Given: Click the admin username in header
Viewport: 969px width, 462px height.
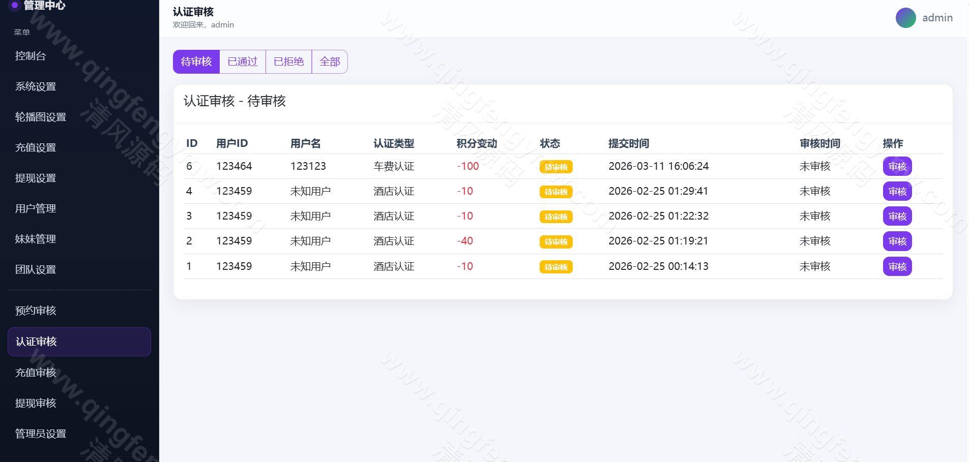Looking at the screenshot, I should click(x=937, y=18).
